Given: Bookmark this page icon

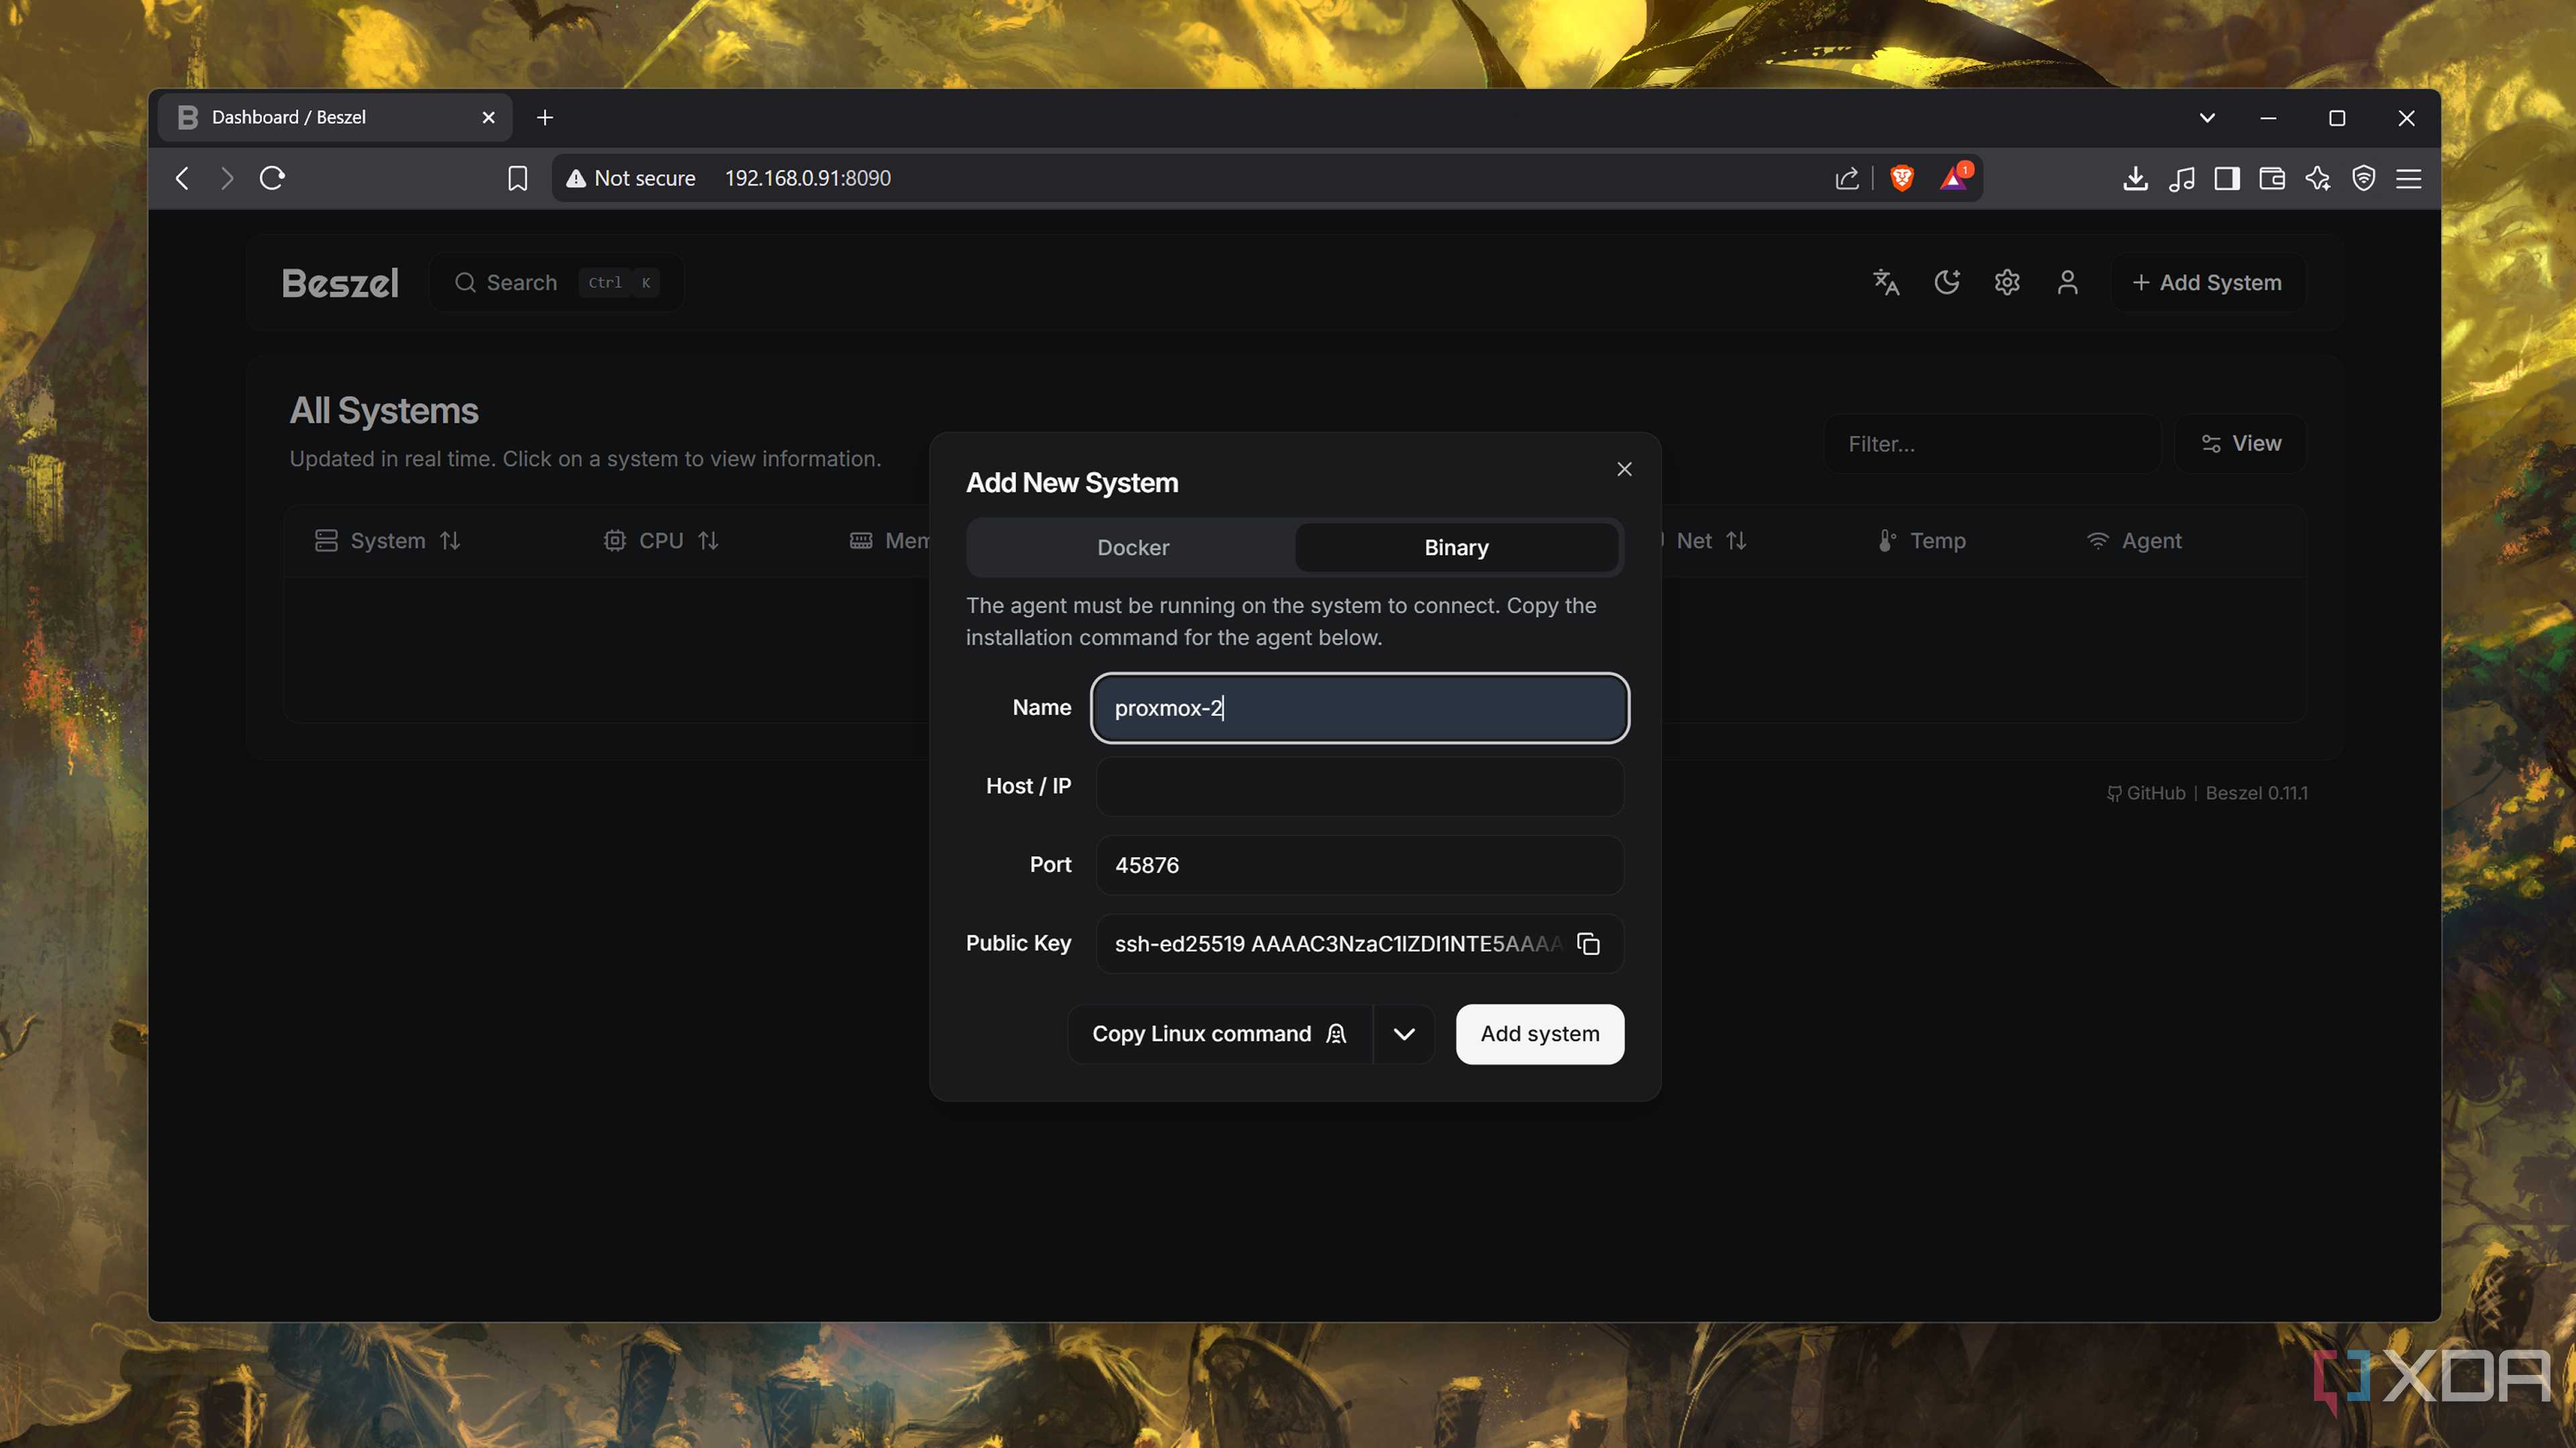Looking at the screenshot, I should click(x=517, y=178).
